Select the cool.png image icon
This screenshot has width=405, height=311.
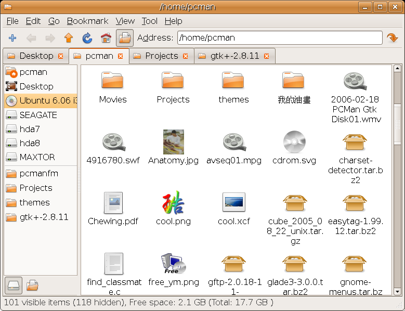click(173, 203)
